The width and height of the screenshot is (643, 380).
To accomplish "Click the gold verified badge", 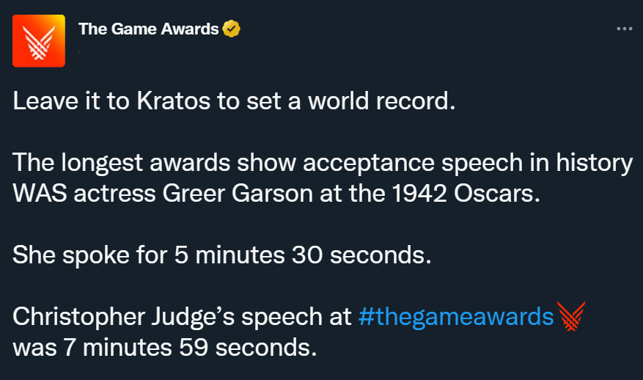I will tap(232, 29).
